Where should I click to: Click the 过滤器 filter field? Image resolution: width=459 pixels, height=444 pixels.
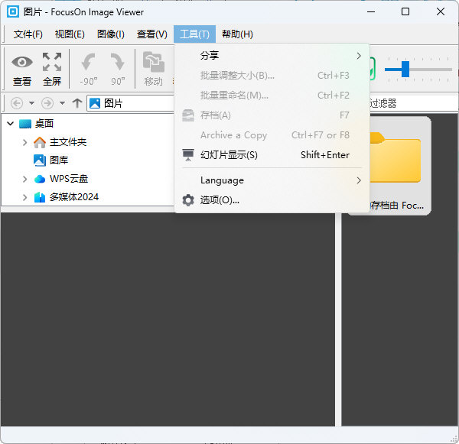[413, 103]
